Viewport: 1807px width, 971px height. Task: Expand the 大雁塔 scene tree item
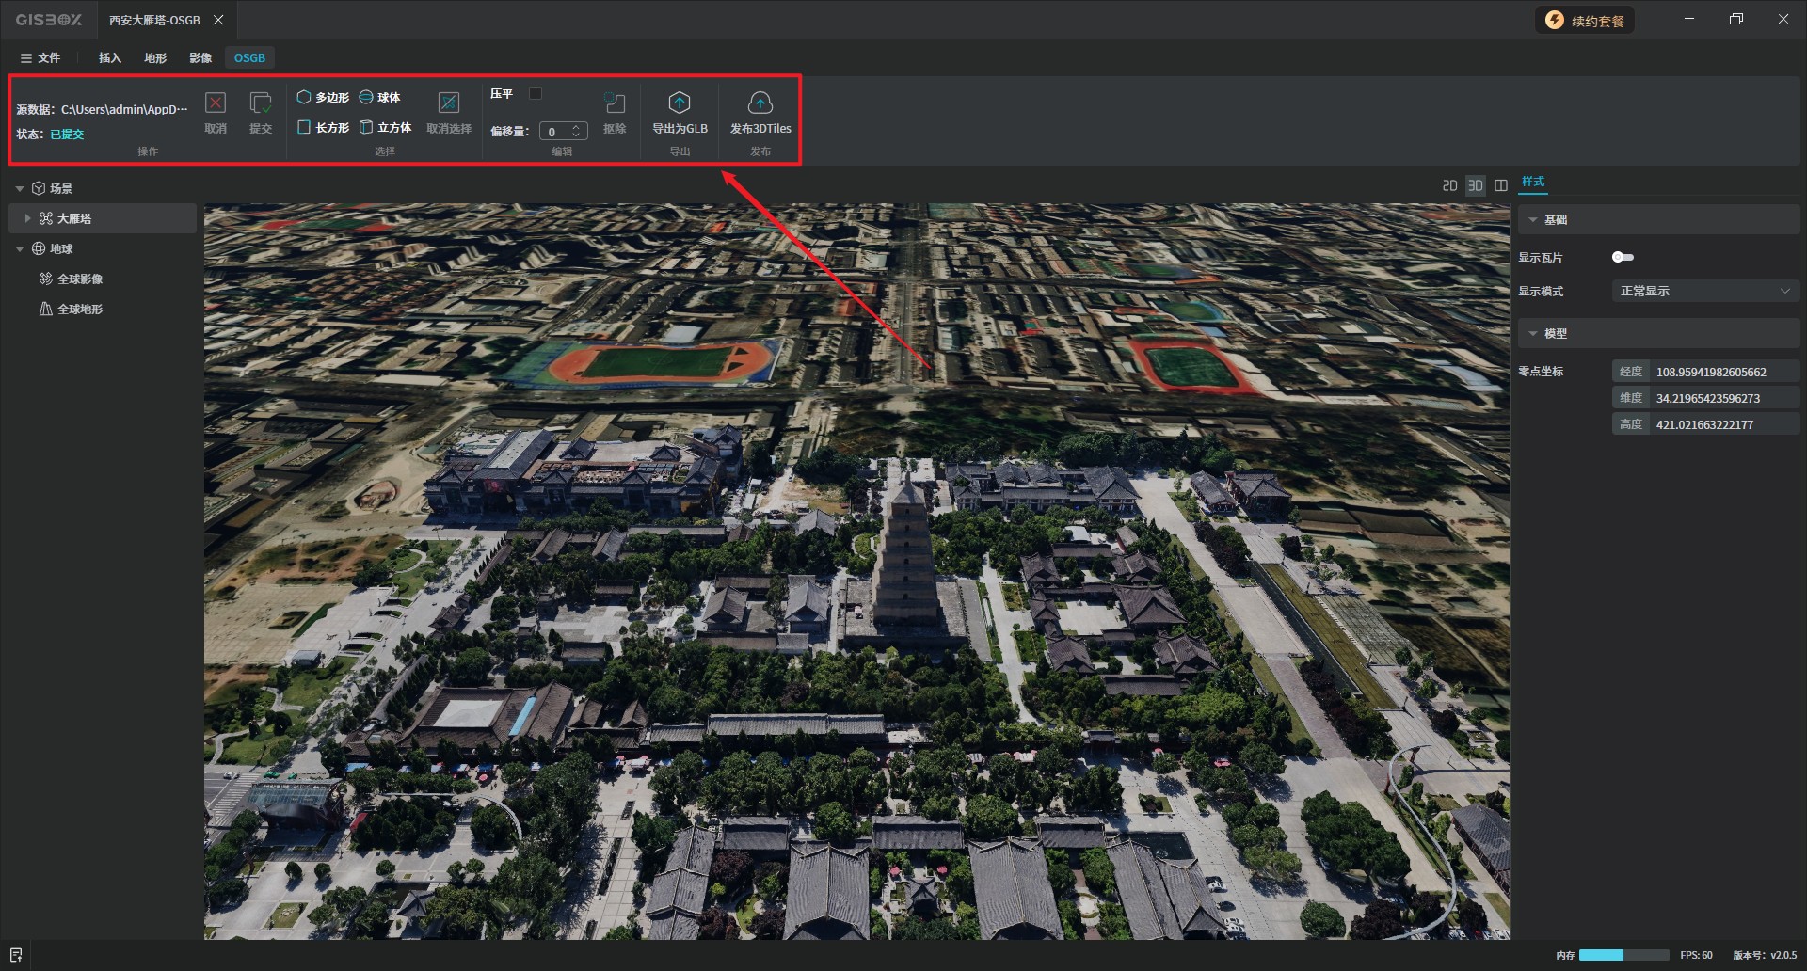coord(27,218)
